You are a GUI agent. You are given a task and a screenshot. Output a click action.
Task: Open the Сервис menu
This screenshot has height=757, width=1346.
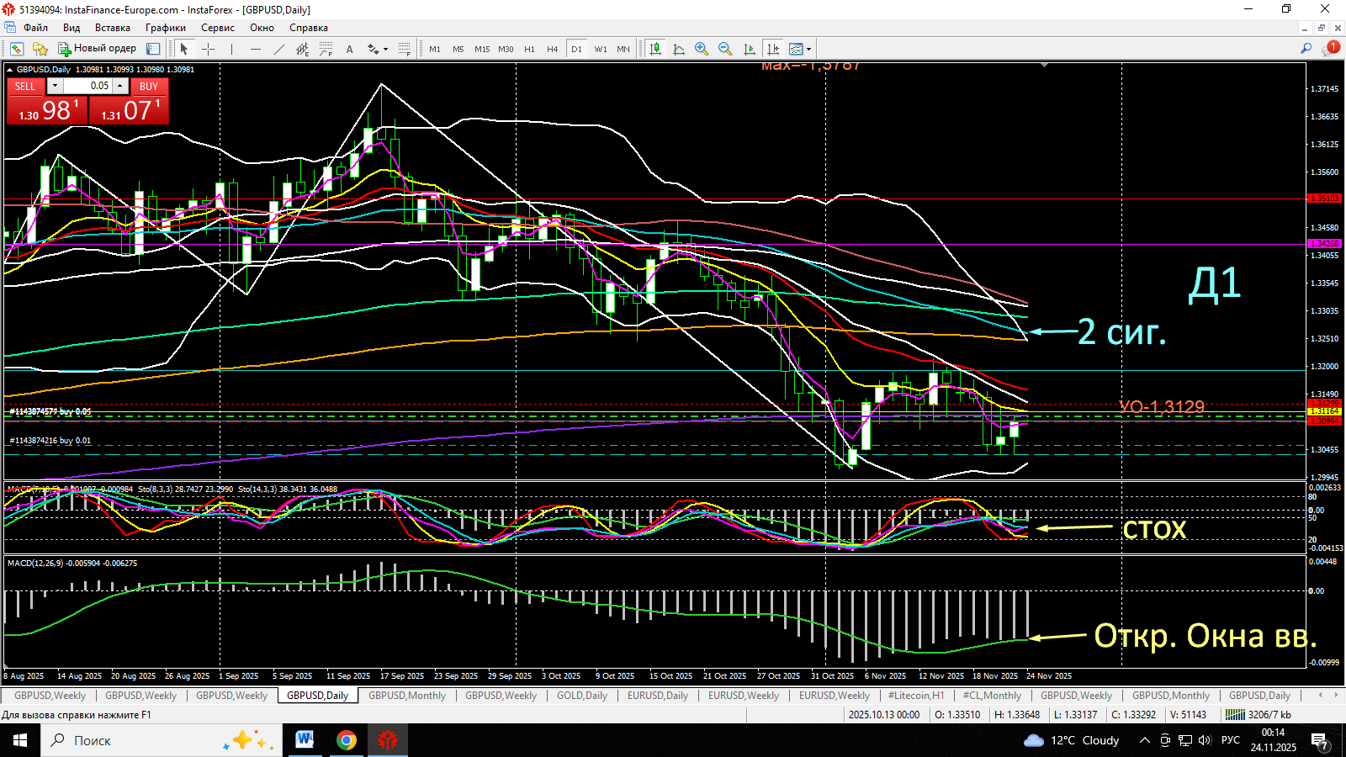click(x=218, y=28)
